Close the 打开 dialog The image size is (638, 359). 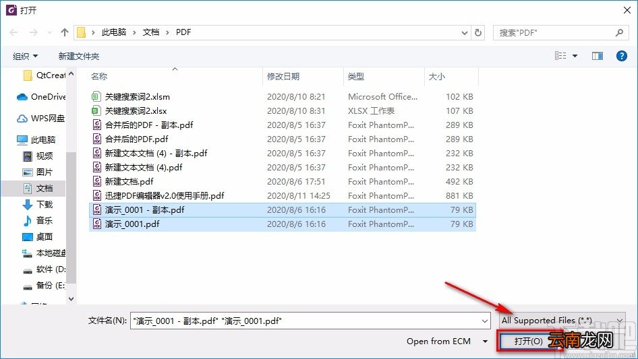tap(627, 10)
